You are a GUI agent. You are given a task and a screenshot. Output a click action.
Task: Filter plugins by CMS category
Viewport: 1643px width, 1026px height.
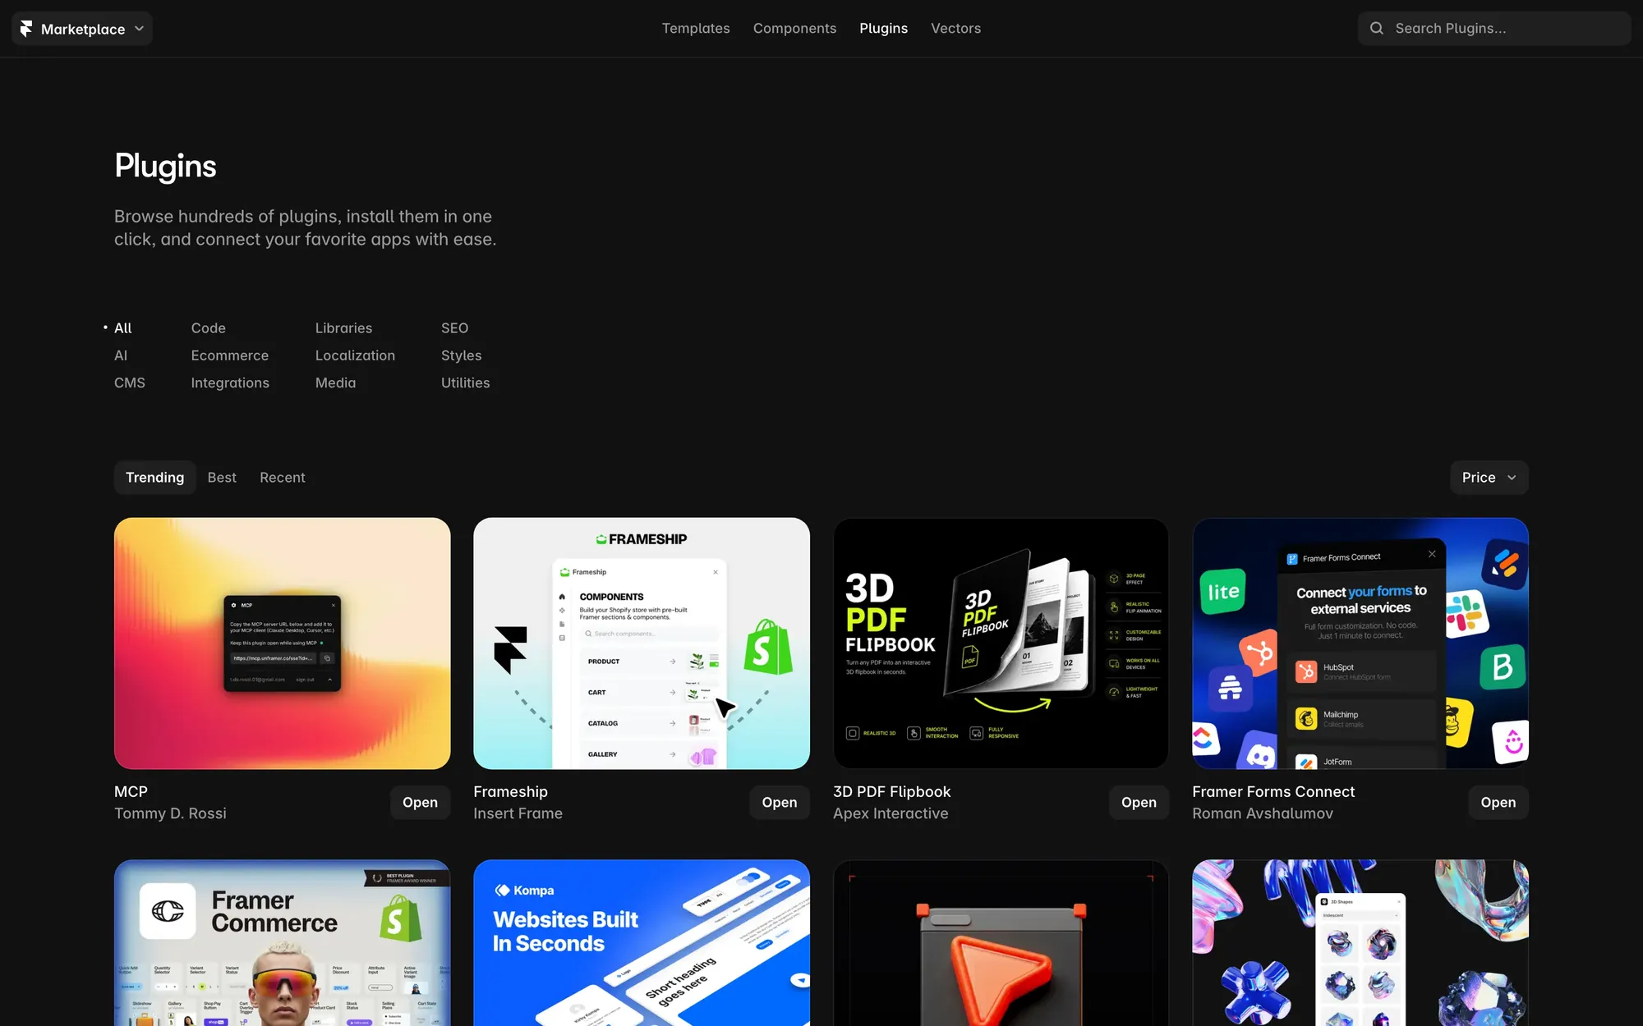130,383
